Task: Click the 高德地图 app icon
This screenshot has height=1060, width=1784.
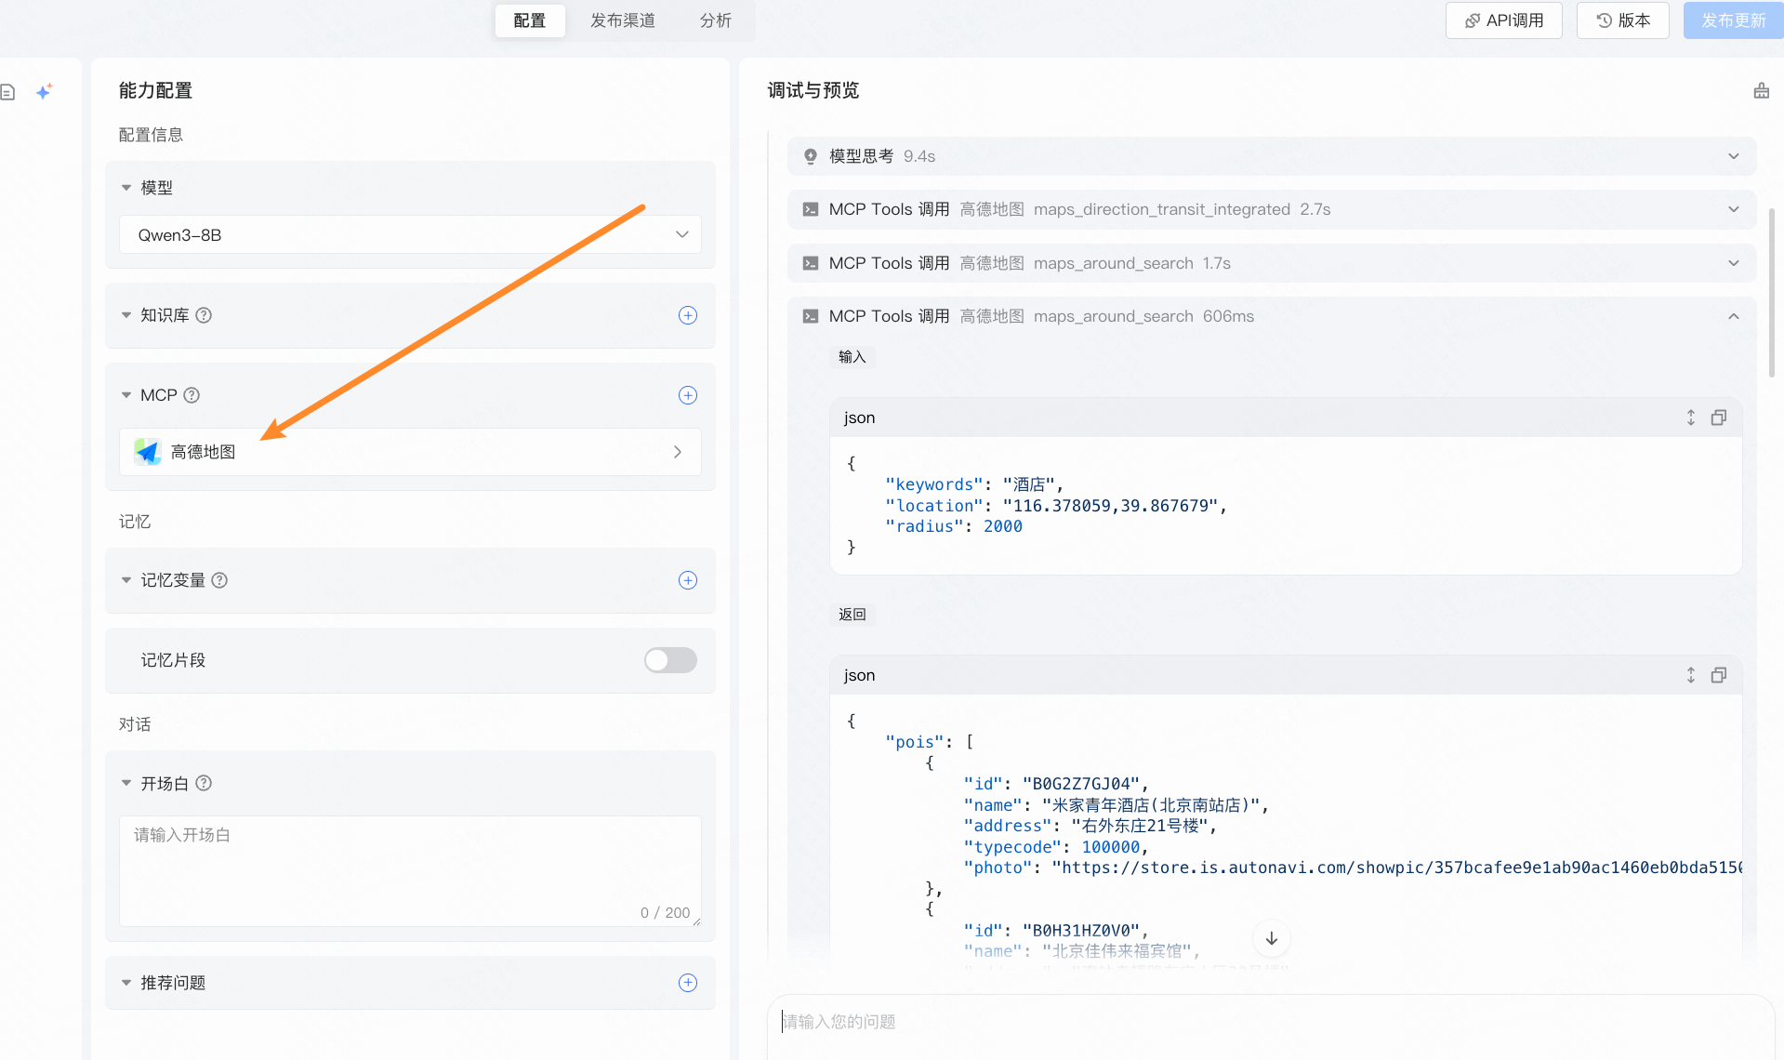Action: (x=148, y=452)
